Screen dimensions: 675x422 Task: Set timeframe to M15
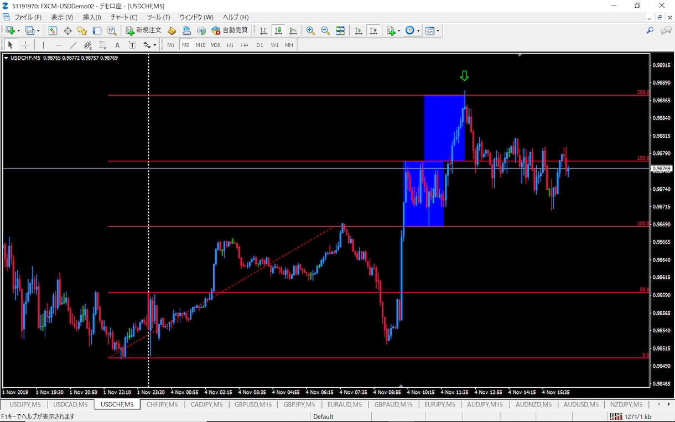[x=200, y=45]
